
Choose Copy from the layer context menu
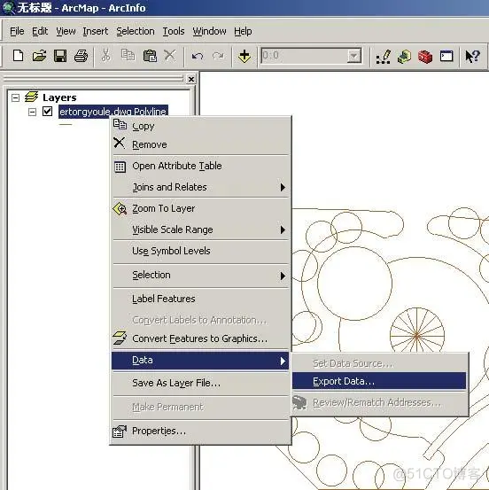coord(200,126)
